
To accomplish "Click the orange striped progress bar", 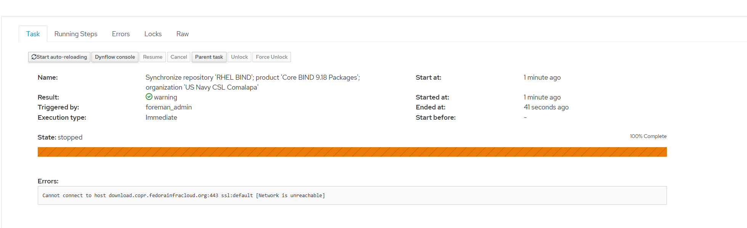I will tap(352, 152).
